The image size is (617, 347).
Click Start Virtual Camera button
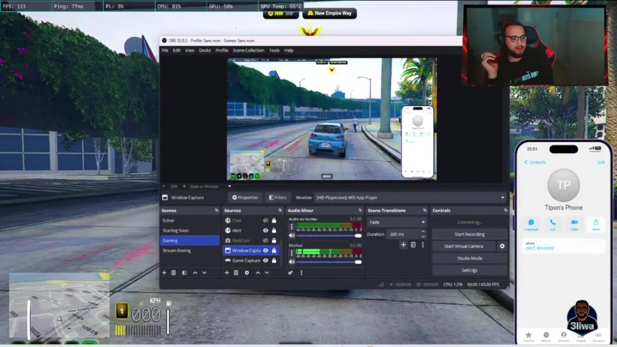tap(464, 246)
